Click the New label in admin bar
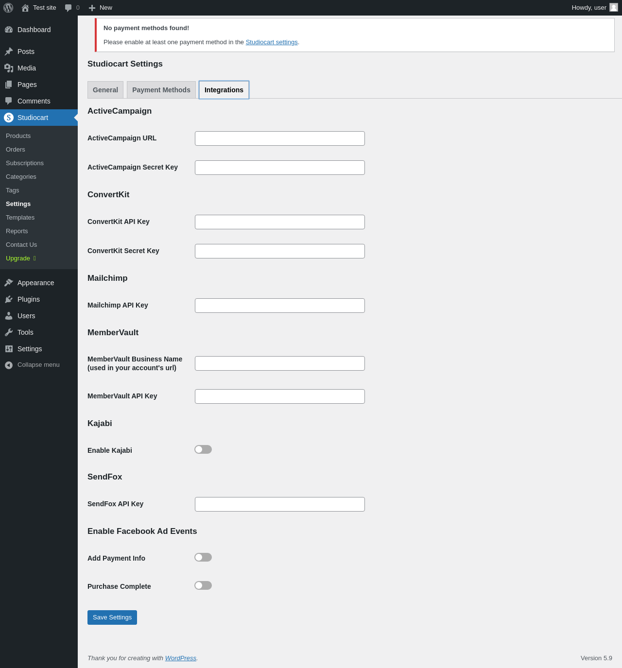 pyautogui.click(x=106, y=8)
